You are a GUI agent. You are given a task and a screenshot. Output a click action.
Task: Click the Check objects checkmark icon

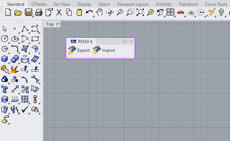point(25,109)
